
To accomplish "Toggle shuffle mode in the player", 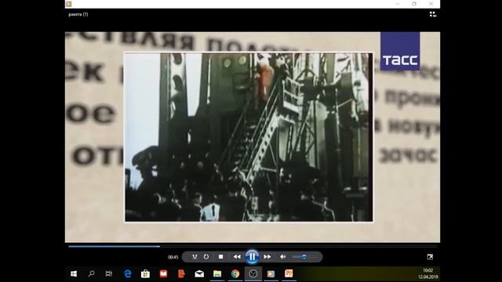I will pyautogui.click(x=195, y=257).
